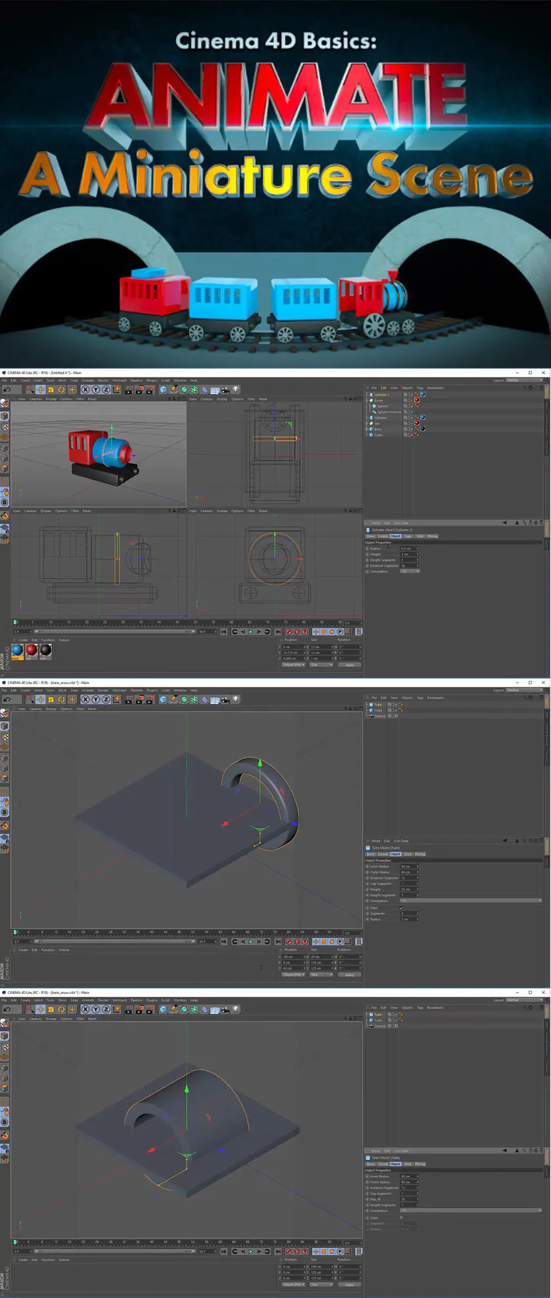Viewport: 551px width, 1298px height.
Task: Open Edit Render Settings in Untitled 4 window
Action: (x=150, y=389)
